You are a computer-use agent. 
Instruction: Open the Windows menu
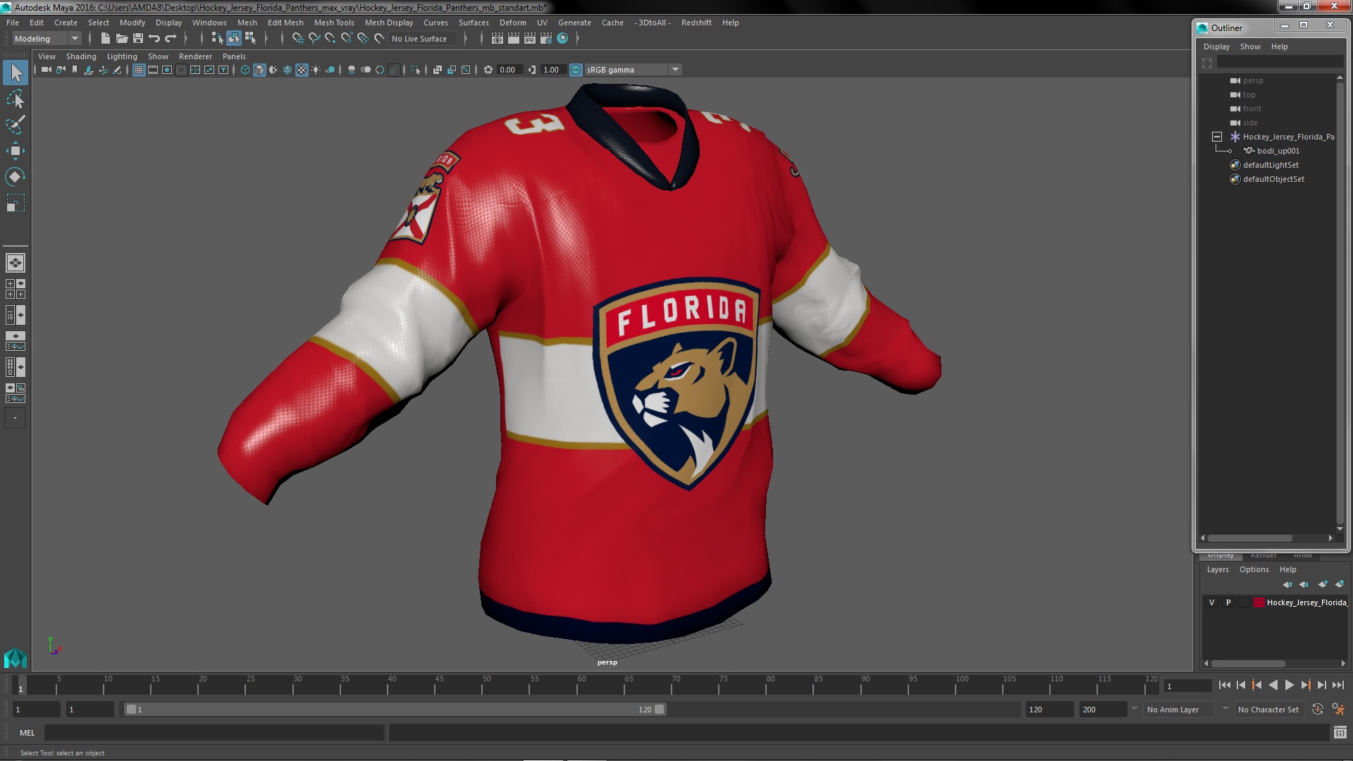tap(209, 23)
